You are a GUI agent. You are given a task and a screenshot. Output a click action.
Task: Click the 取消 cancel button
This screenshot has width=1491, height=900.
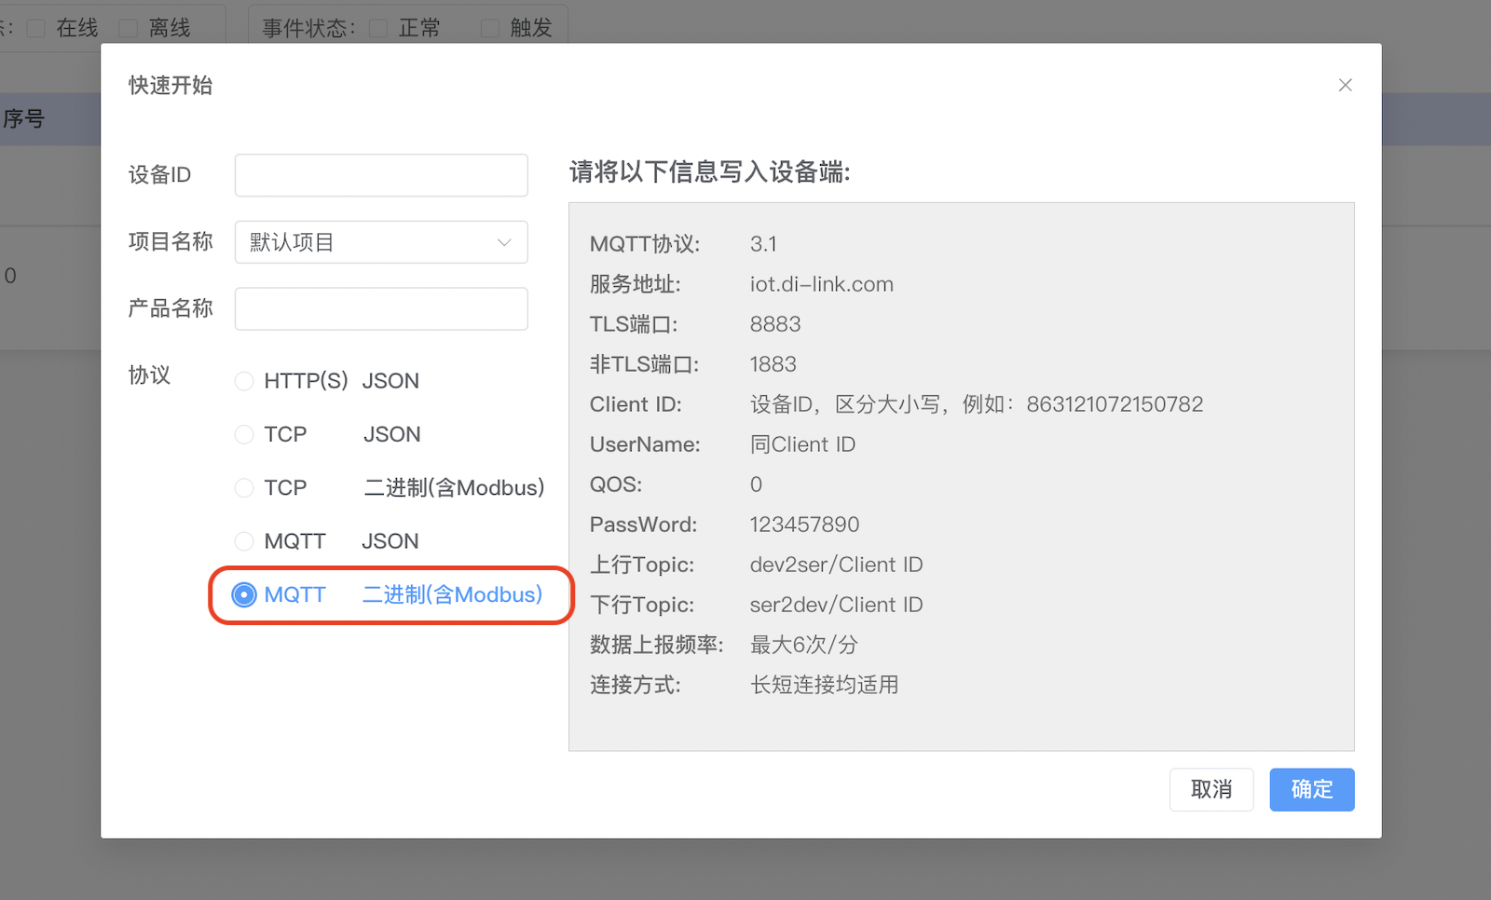click(1211, 789)
